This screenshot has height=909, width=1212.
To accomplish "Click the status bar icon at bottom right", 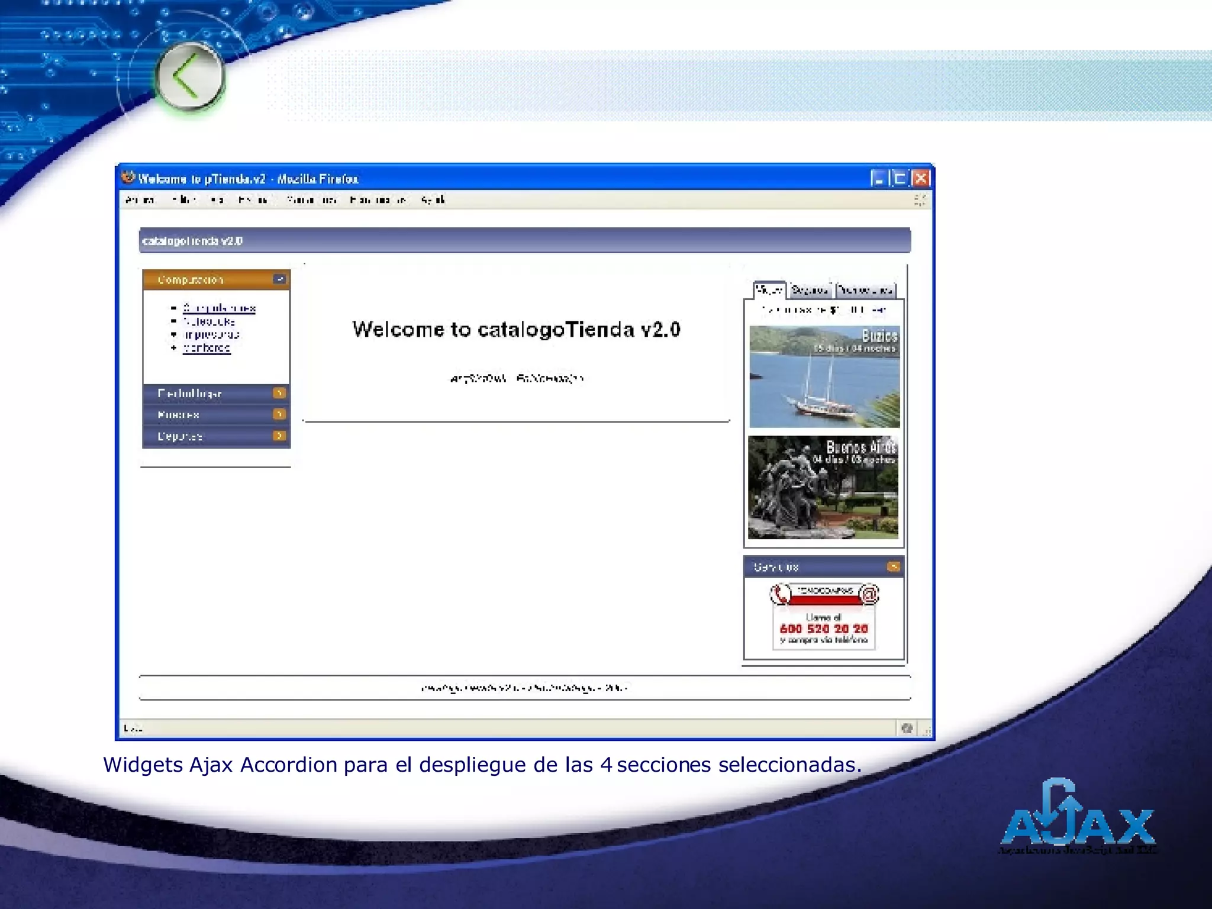I will [907, 728].
